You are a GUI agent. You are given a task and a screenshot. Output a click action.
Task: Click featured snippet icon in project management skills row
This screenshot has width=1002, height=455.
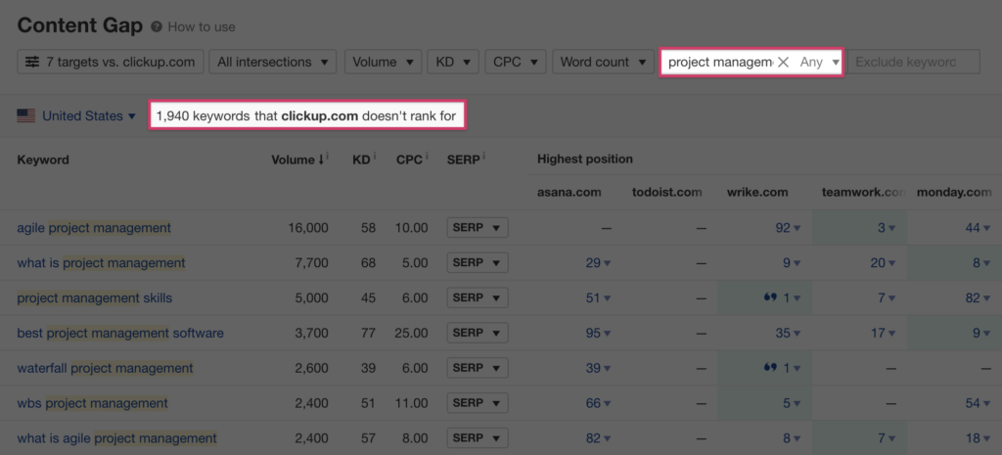[x=769, y=297]
